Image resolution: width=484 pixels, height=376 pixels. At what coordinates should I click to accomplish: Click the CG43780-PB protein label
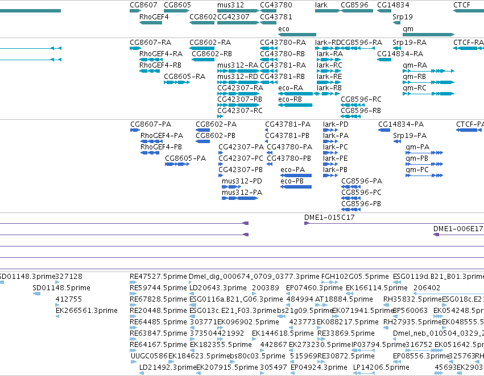pyautogui.click(x=288, y=158)
